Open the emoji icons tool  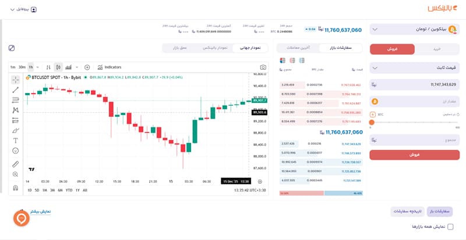pos(16,151)
